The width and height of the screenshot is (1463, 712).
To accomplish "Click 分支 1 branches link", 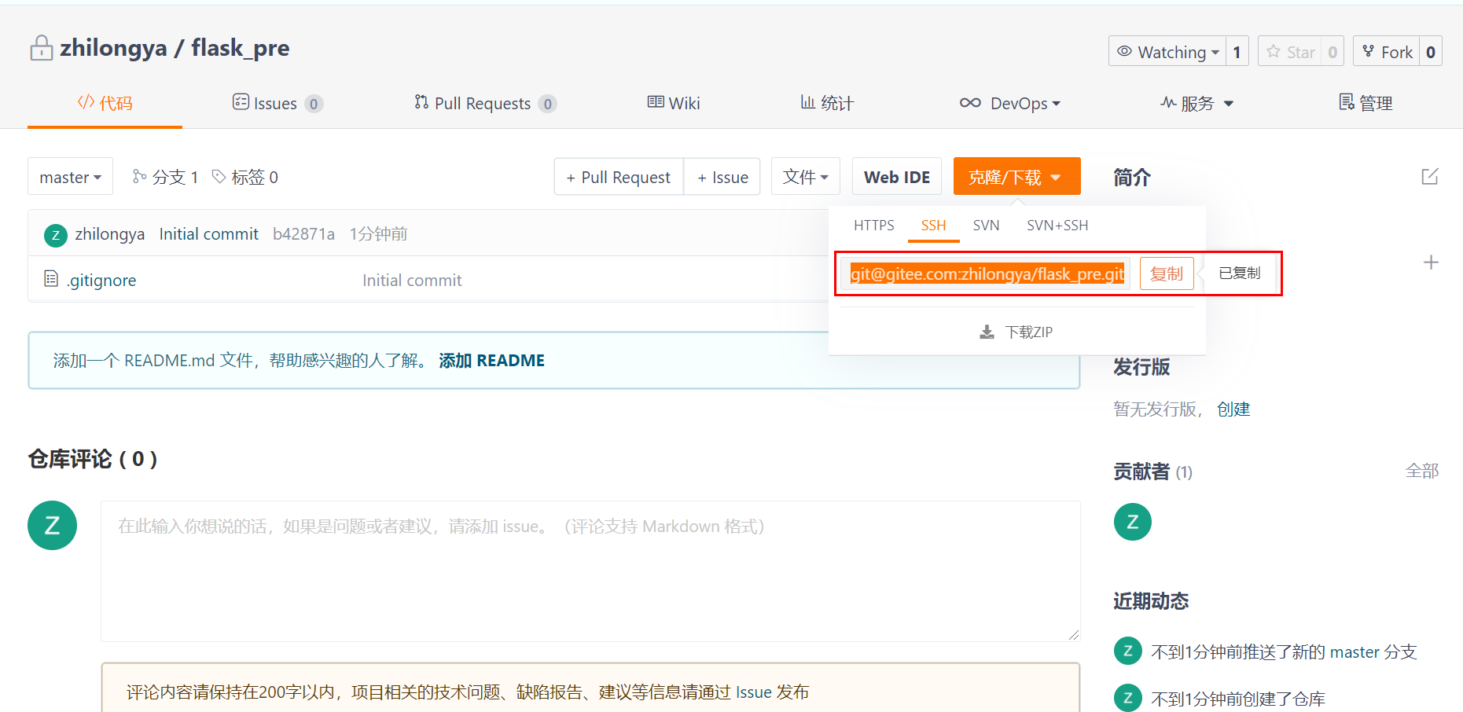I will [x=165, y=177].
